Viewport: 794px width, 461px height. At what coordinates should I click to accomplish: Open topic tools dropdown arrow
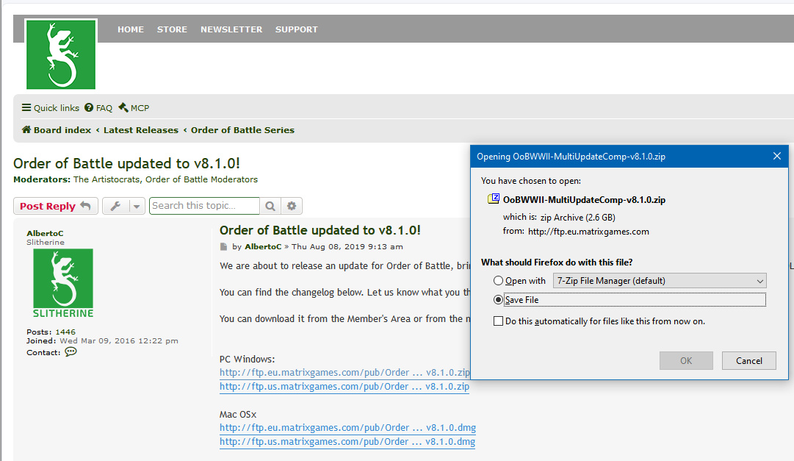pos(137,206)
